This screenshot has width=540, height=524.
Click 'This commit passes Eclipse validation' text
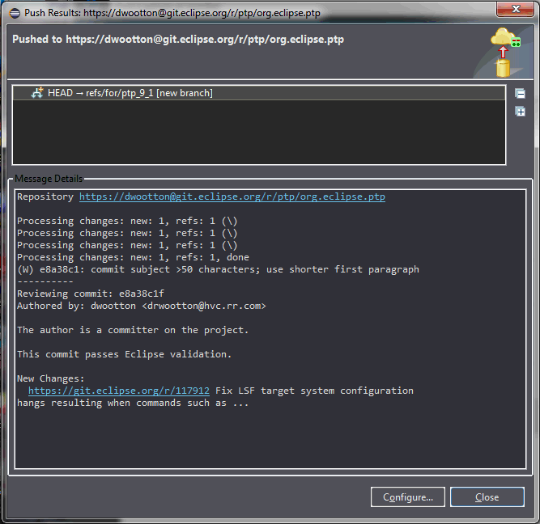click(125, 354)
